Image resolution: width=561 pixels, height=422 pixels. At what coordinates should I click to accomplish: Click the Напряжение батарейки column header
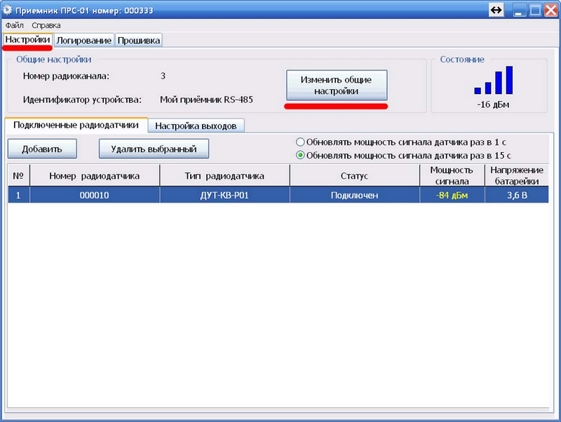point(517,175)
